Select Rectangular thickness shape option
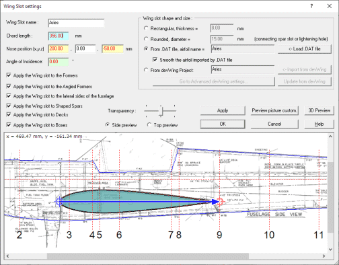Screen dimensions: 339x265 click(146, 28)
